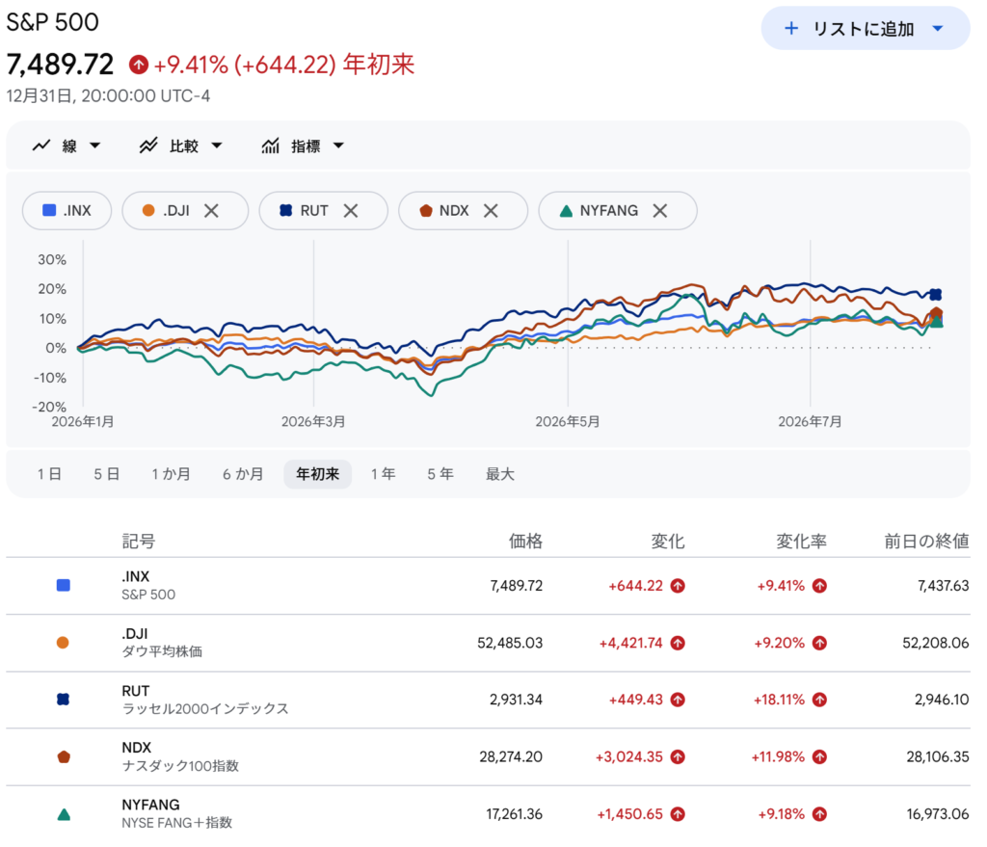The width and height of the screenshot is (987, 847).
Task: Click up-arrow icon next to +9.41% in table
Action: click(x=819, y=586)
